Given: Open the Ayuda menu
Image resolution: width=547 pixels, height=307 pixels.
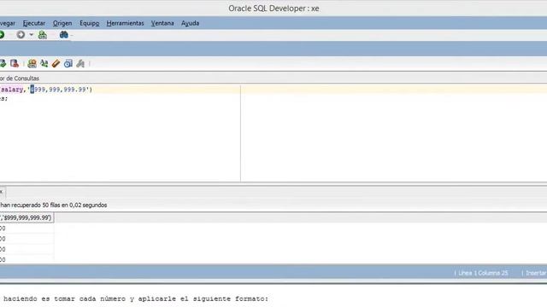Looking at the screenshot, I should [190, 23].
